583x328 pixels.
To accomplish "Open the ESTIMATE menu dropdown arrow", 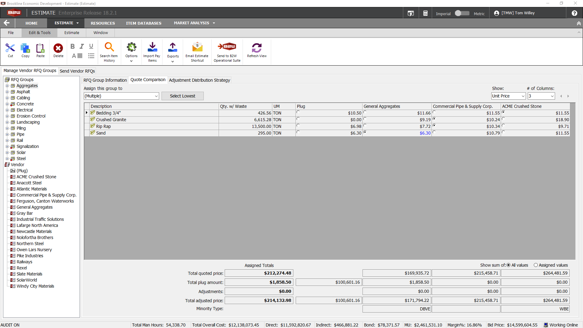I will pos(78,23).
